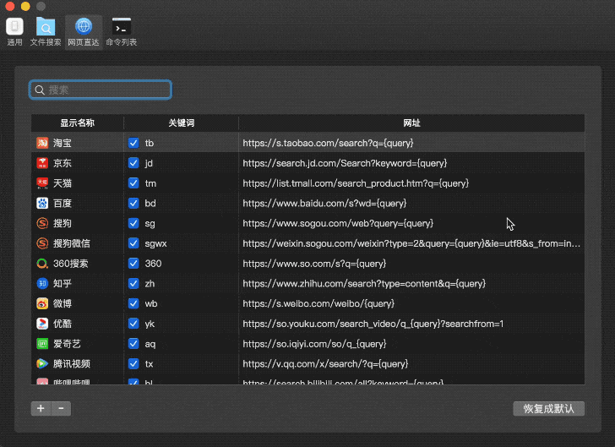
Task: Uncheck the aq keyword checkbox
Action: click(133, 344)
